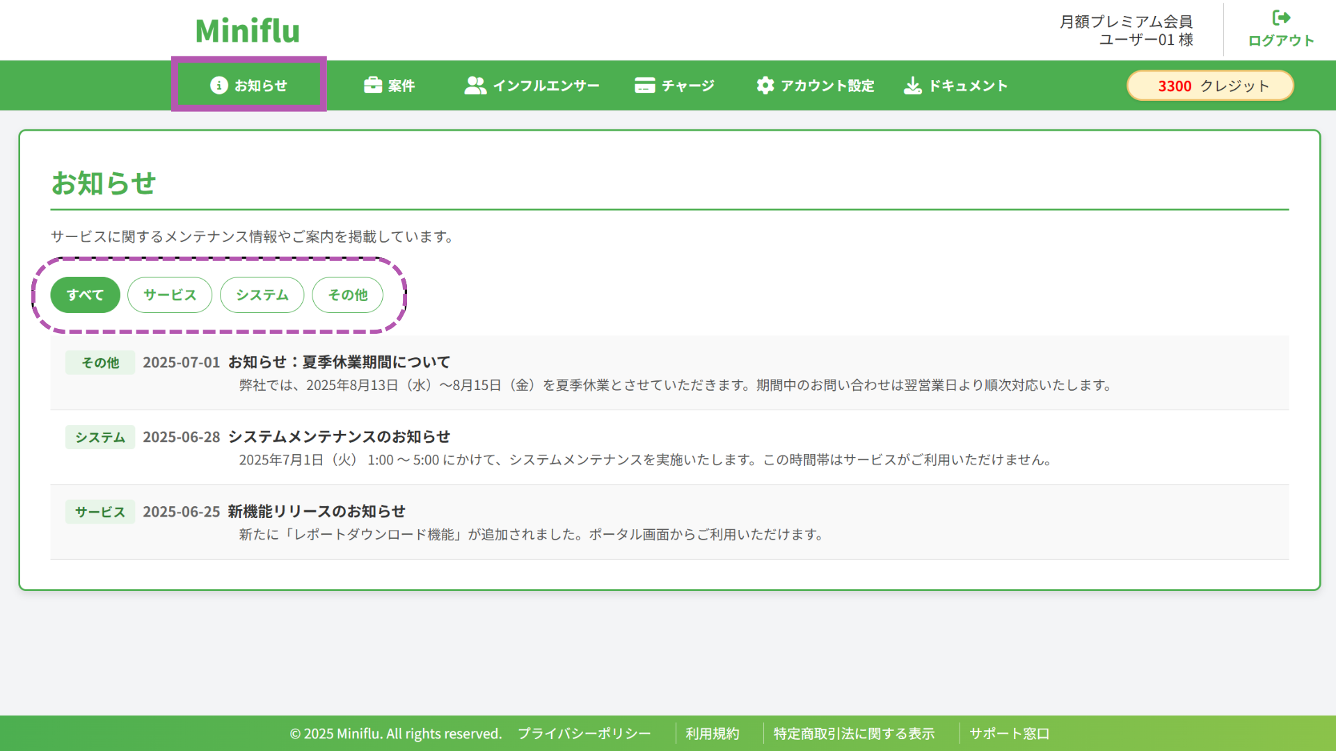Click the Miniflu logo
Image resolution: width=1336 pixels, height=751 pixels.
click(x=248, y=31)
